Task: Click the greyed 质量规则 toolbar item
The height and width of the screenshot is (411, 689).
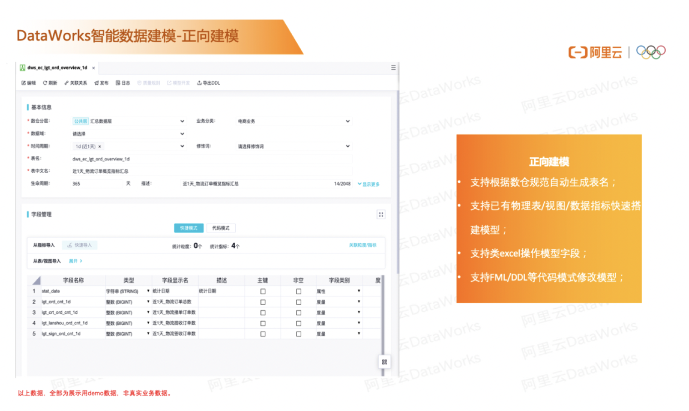Action: (x=148, y=83)
